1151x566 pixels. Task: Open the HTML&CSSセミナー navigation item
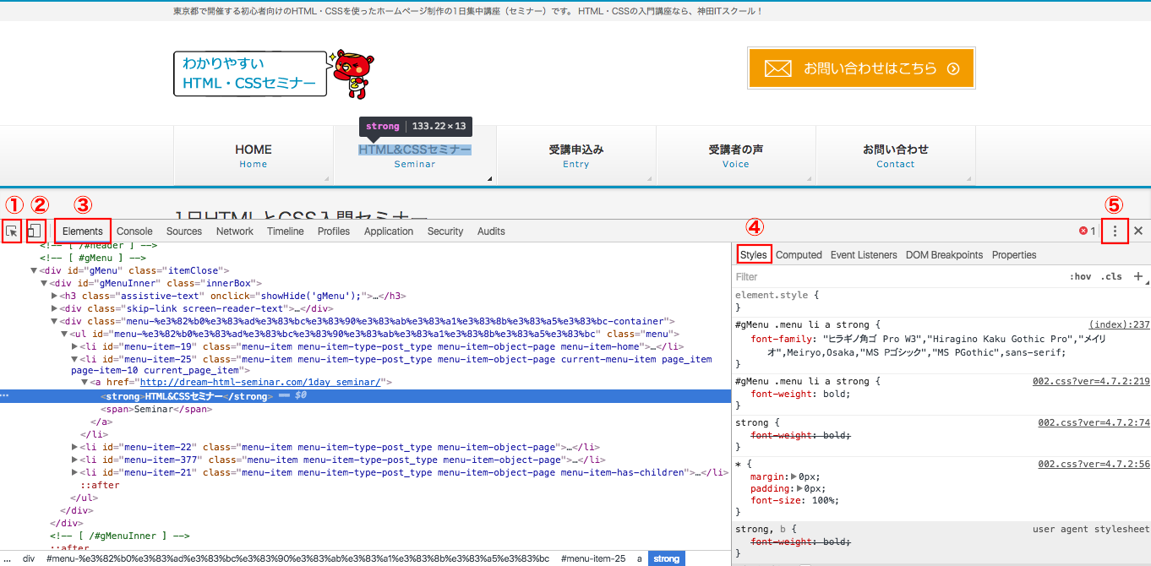(x=415, y=155)
